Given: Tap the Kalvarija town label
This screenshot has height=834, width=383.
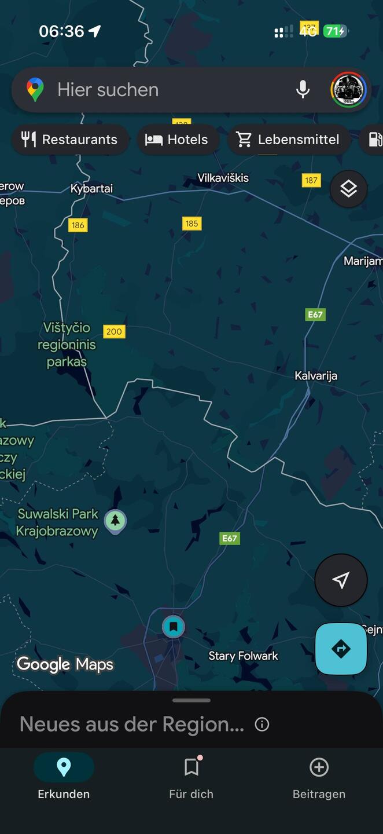Looking at the screenshot, I should tap(316, 376).
